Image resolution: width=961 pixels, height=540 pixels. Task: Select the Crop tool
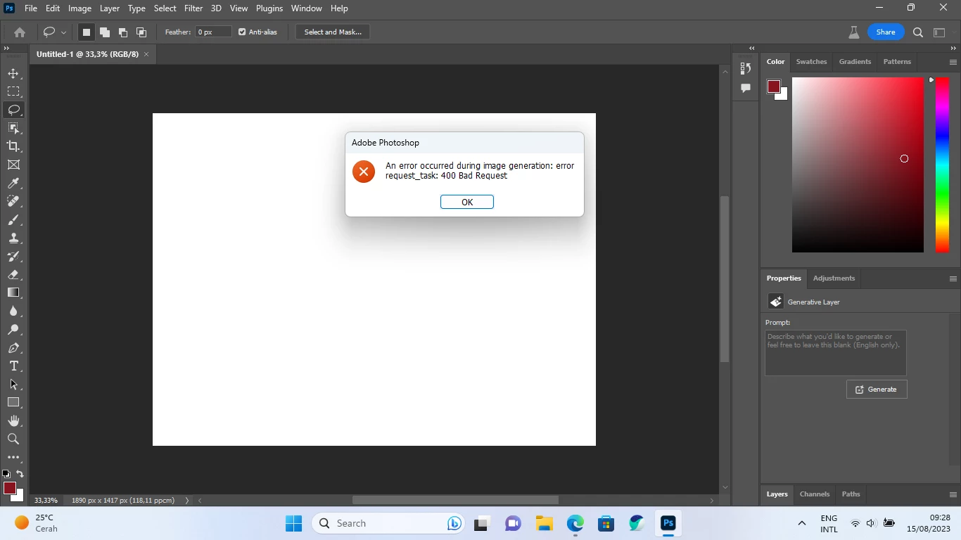13,146
